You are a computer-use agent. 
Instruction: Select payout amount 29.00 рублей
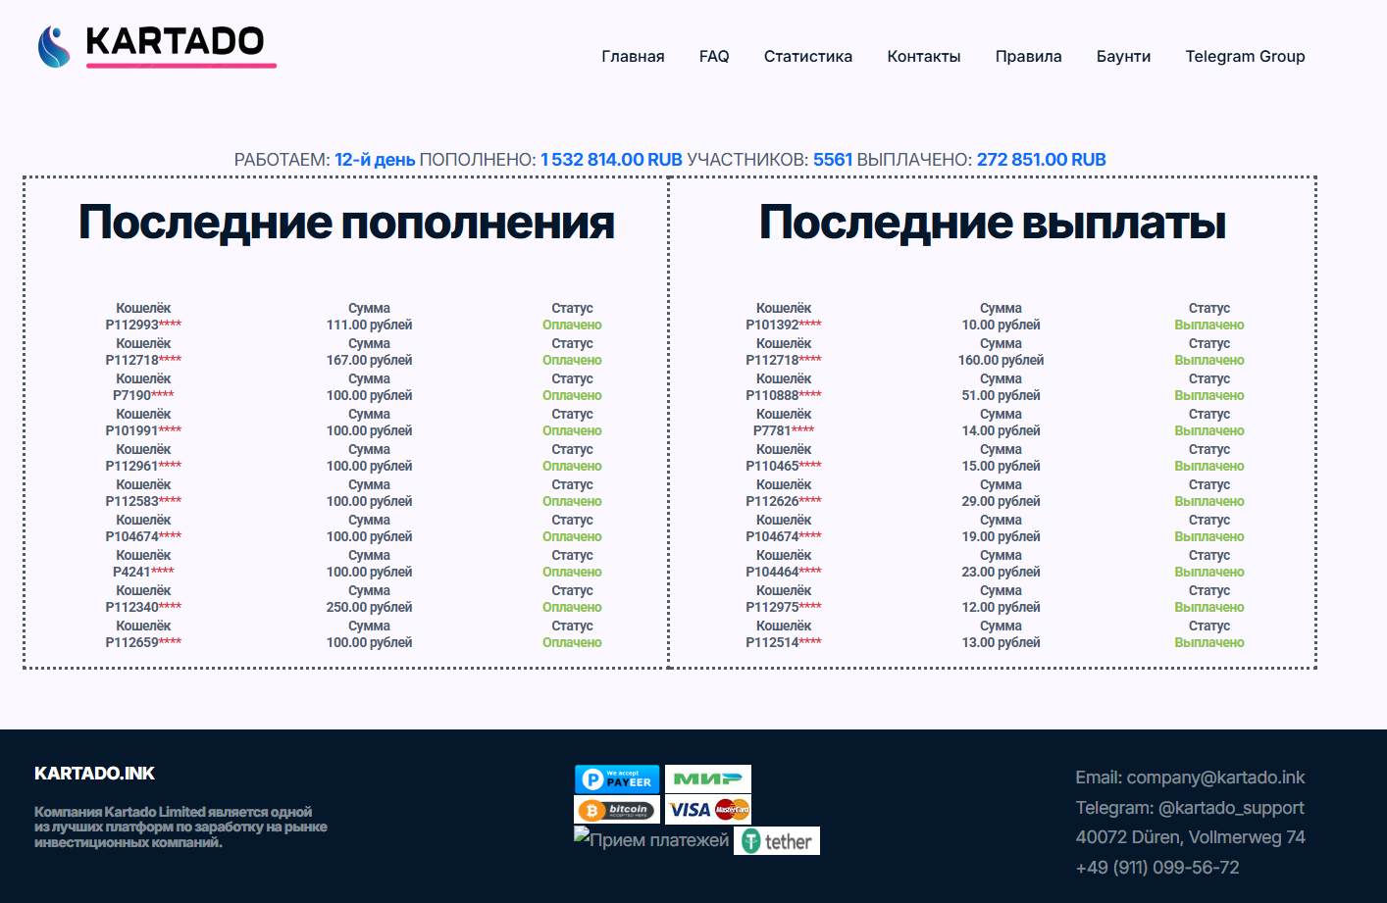click(1001, 501)
